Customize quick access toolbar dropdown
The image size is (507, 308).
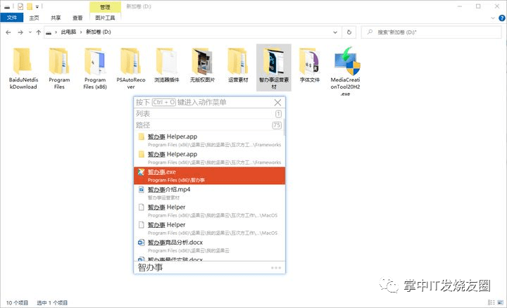(37, 6)
